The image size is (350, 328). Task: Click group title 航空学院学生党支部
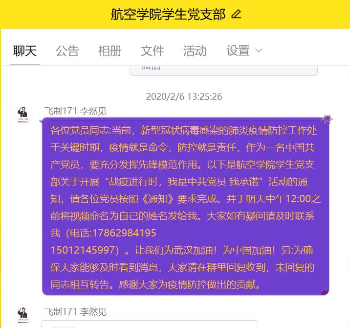pyautogui.click(x=168, y=14)
